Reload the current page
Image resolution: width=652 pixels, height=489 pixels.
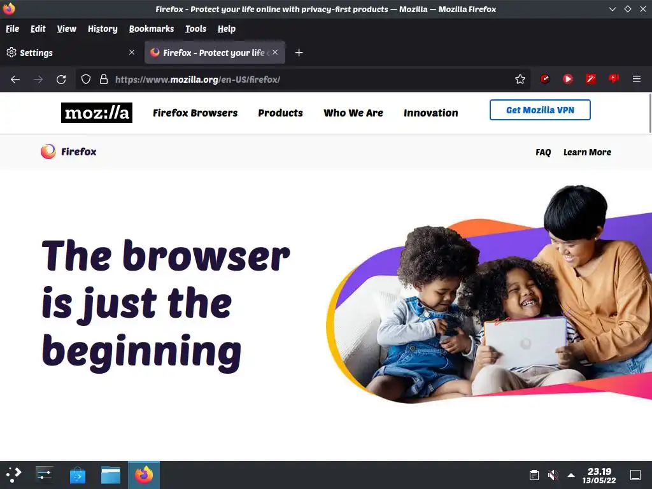61,80
